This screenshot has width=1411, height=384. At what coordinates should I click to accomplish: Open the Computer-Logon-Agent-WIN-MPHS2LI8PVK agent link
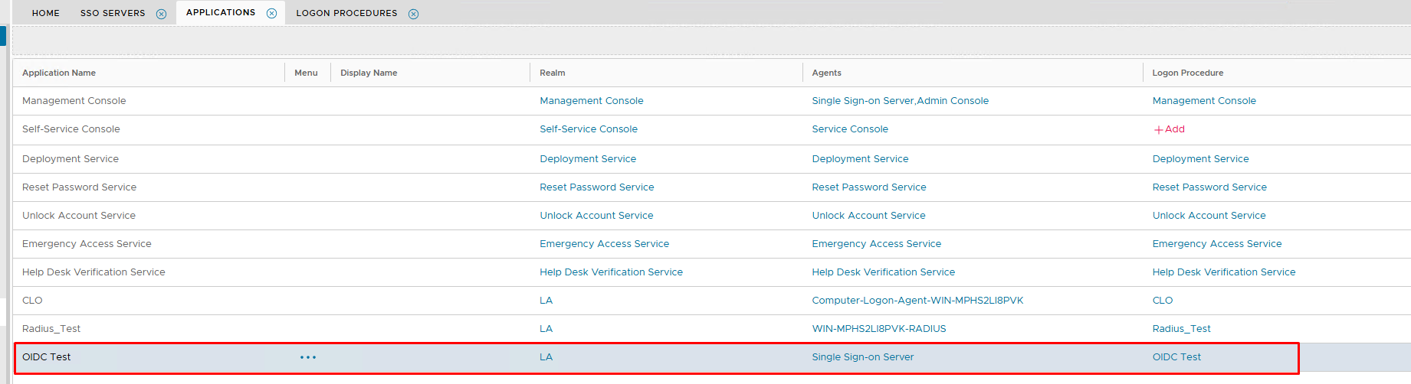pyautogui.click(x=917, y=301)
